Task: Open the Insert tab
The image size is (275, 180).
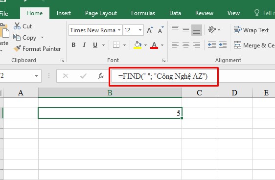Action: pos(64,13)
